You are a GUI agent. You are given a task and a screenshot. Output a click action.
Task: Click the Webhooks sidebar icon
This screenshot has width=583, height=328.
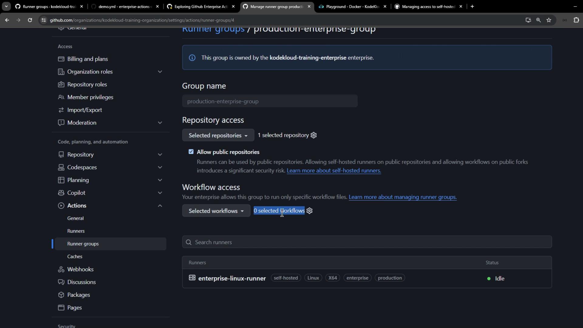coord(61,269)
